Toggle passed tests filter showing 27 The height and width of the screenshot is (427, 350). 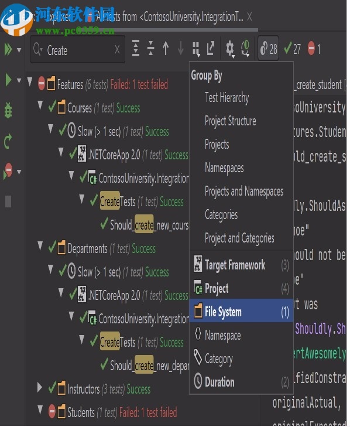click(293, 49)
